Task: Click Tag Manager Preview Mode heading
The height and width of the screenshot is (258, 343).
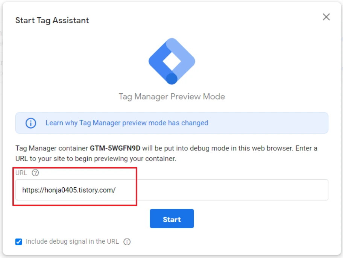Action: 172,97
